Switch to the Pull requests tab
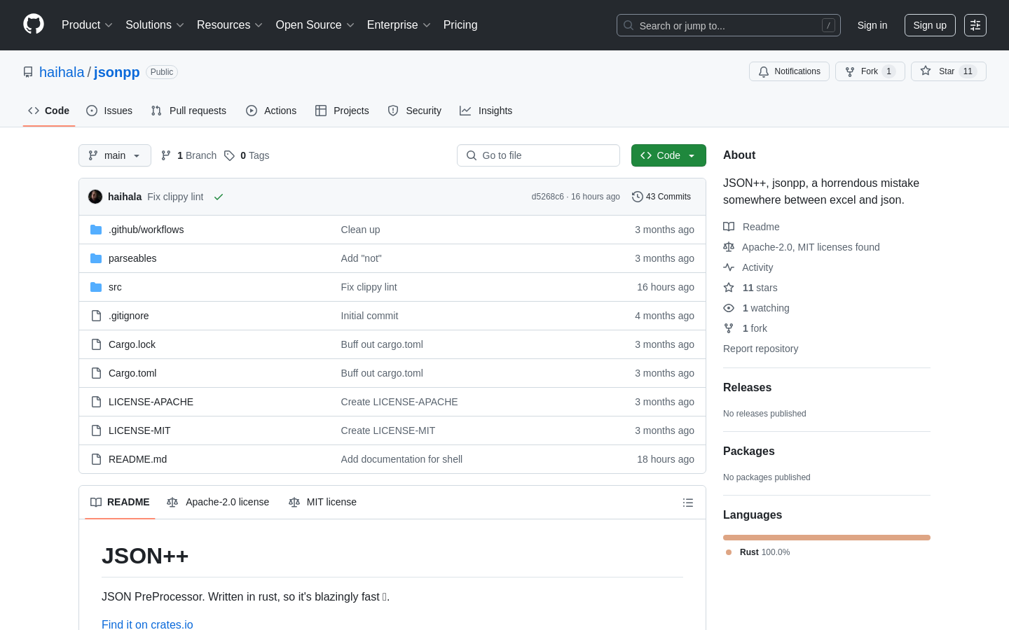Viewport: 1009px width, 630px height. [188, 111]
